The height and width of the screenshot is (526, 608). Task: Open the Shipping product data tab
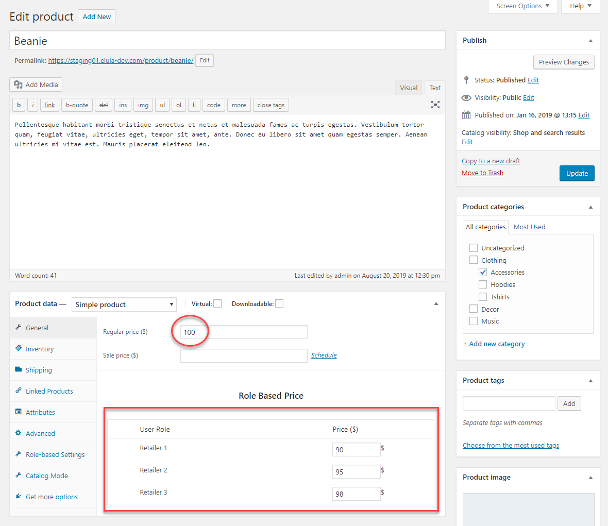click(53, 370)
